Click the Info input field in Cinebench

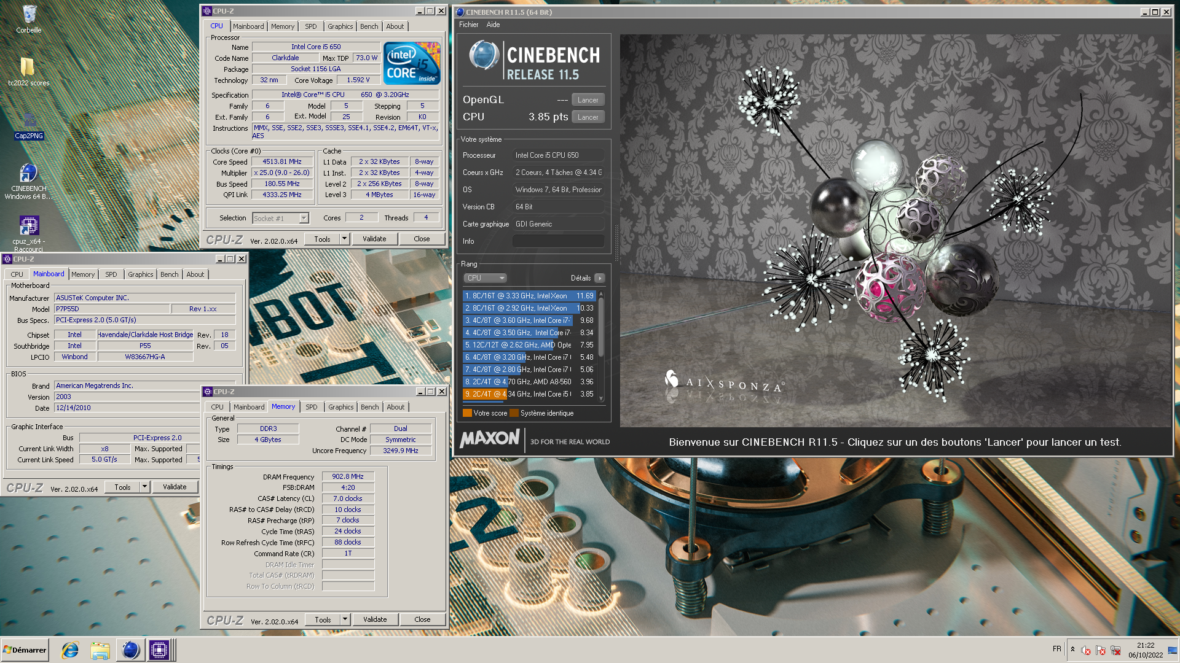558,241
